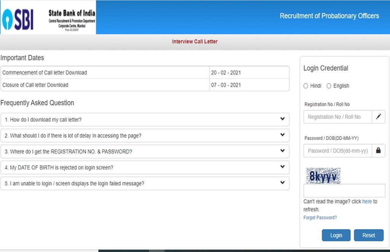The height and width of the screenshot is (252, 390).
Task: Select the English language radio button
Action: point(329,86)
